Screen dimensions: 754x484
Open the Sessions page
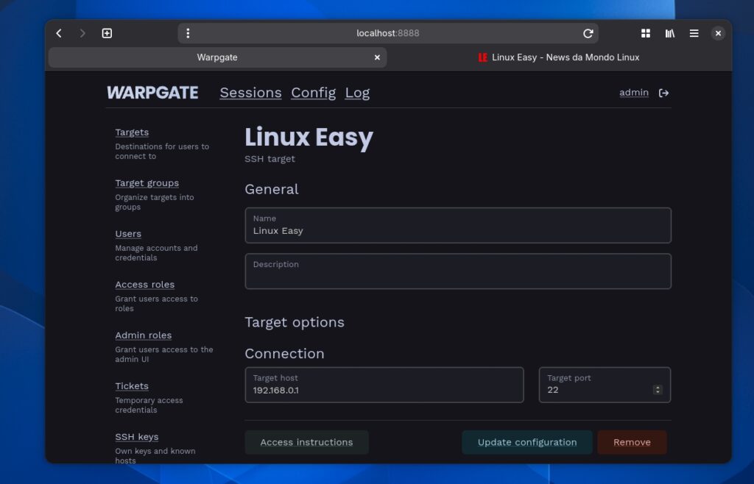click(250, 93)
